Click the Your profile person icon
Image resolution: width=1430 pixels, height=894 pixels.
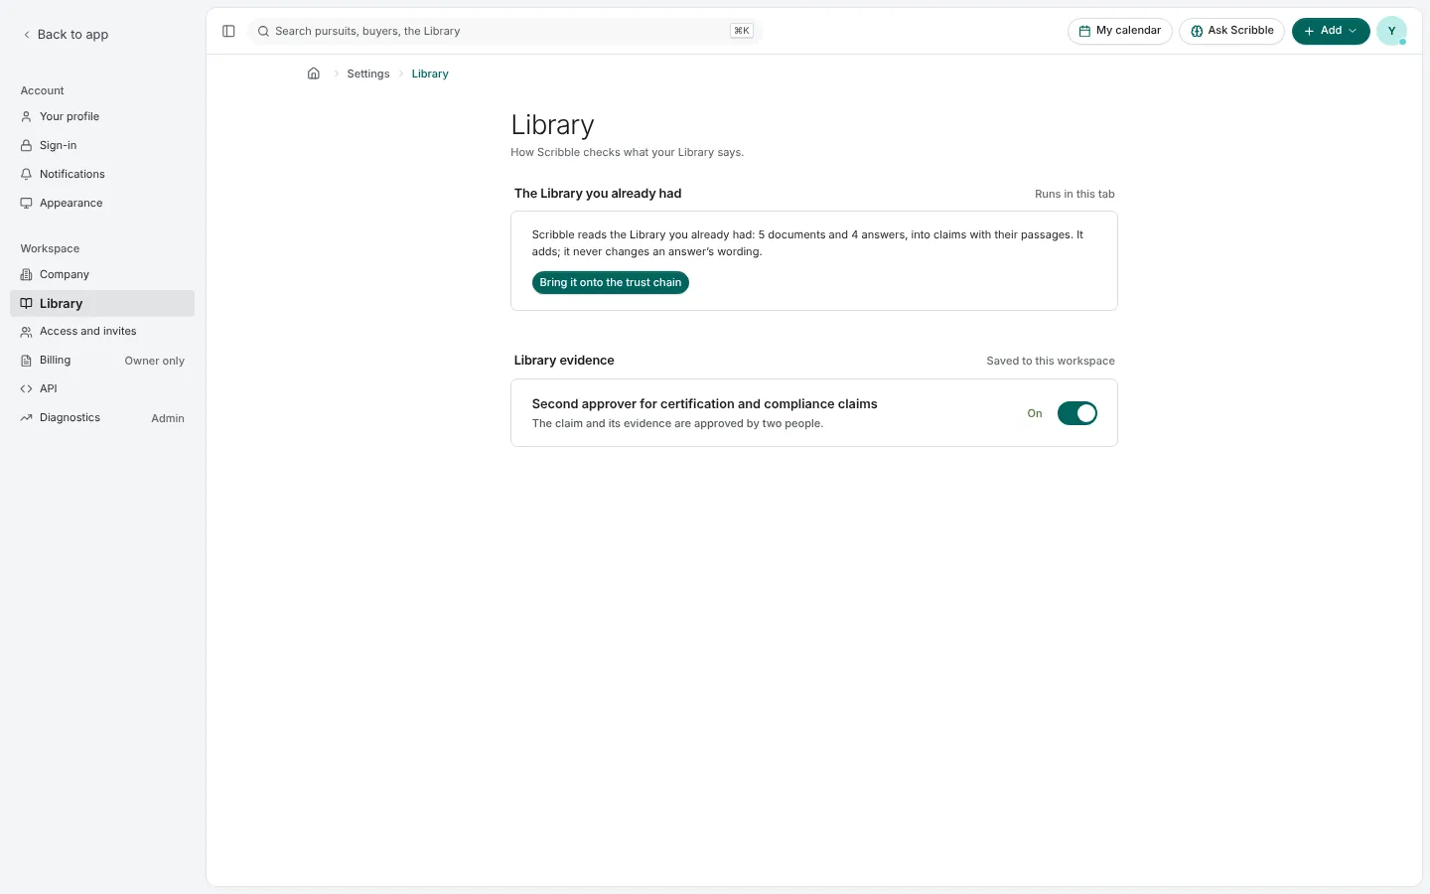(x=27, y=116)
